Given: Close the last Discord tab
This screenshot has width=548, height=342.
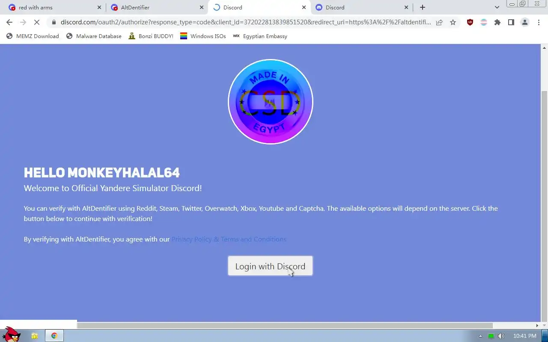Looking at the screenshot, I should tap(406, 7).
